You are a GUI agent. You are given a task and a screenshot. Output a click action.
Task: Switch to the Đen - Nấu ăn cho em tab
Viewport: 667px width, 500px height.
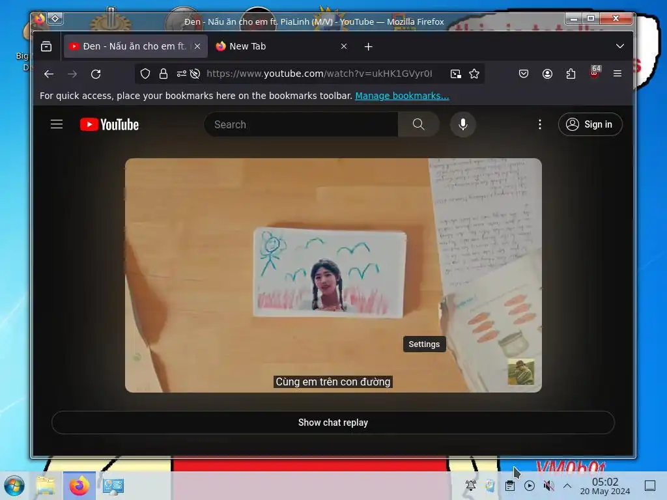tap(135, 46)
